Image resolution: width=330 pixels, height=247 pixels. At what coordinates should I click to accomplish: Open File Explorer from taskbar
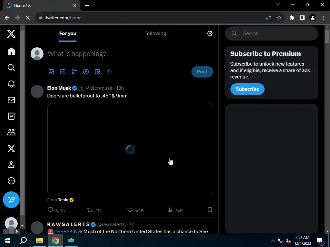coord(39,241)
